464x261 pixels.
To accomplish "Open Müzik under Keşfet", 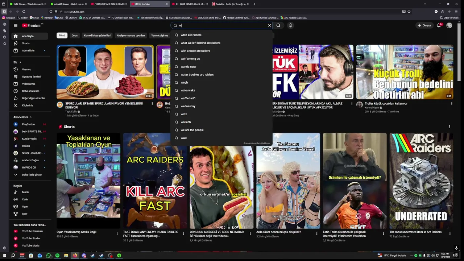I will tap(30, 192).
